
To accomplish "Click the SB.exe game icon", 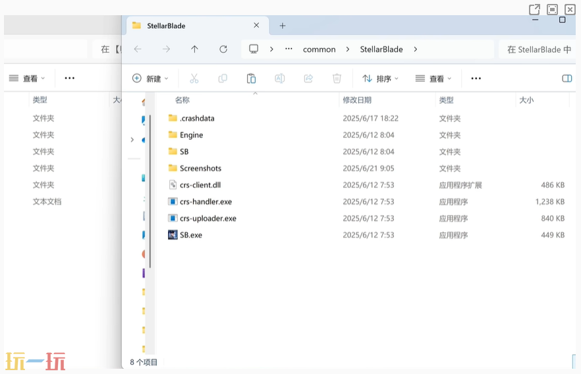I will coord(173,235).
